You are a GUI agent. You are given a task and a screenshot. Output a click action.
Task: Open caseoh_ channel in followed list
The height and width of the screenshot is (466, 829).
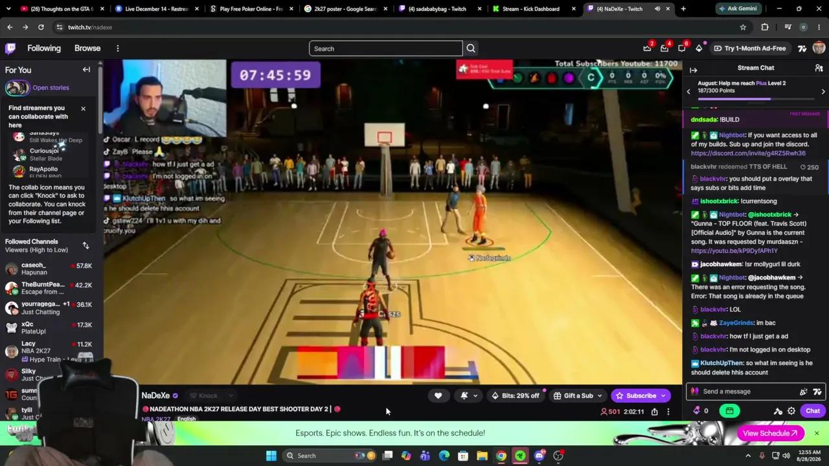(49, 269)
